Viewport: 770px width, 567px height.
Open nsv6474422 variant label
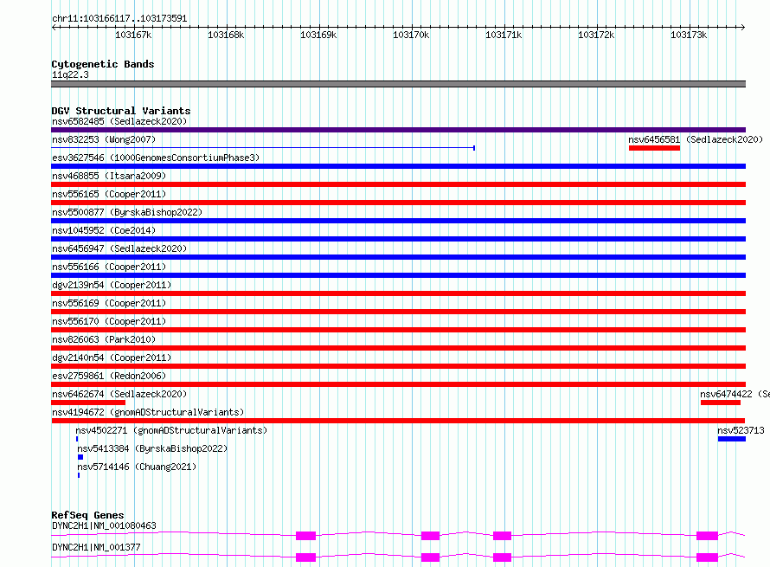tap(735, 394)
